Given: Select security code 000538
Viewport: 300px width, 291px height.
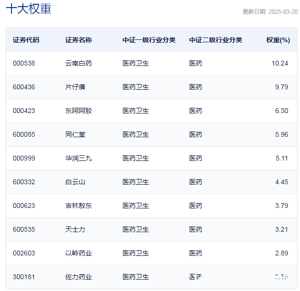Looking at the screenshot, I should pos(24,63).
